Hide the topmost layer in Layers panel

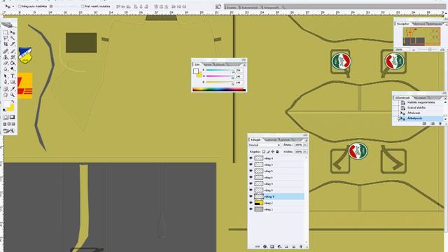pos(251,158)
